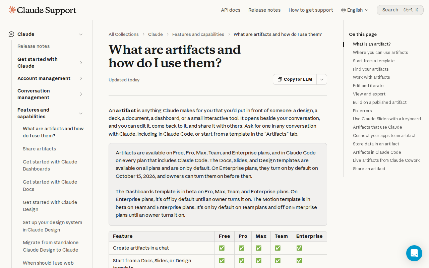This screenshot has height=268, width=429.
Task: Open How to get support link
Action: coord(311,10)
